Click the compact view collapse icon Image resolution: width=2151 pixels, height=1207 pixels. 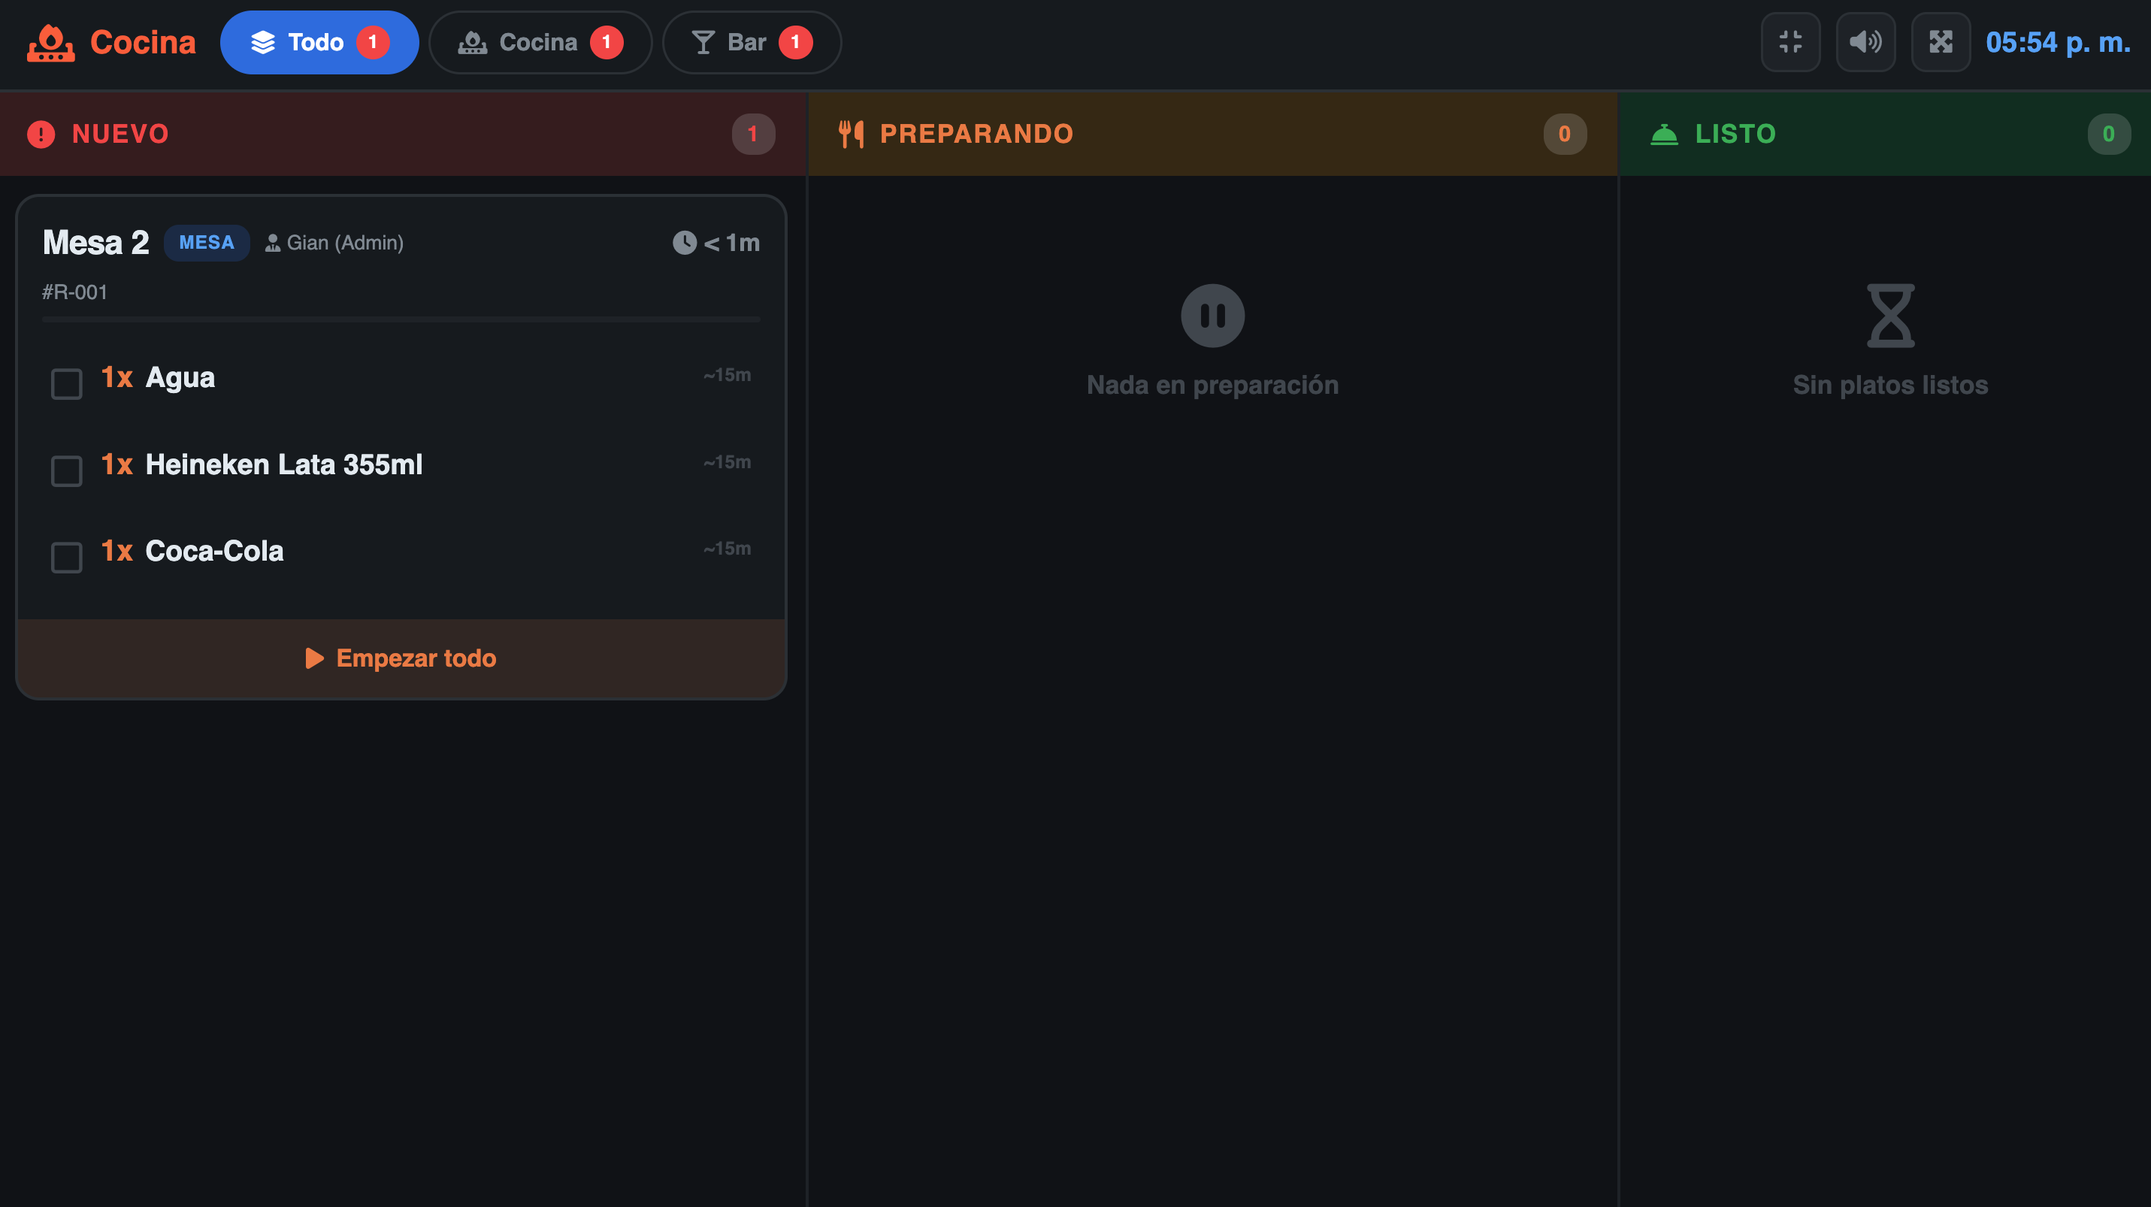1790,42
